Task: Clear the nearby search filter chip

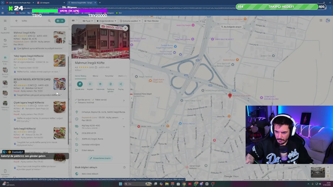Action: 62,21
